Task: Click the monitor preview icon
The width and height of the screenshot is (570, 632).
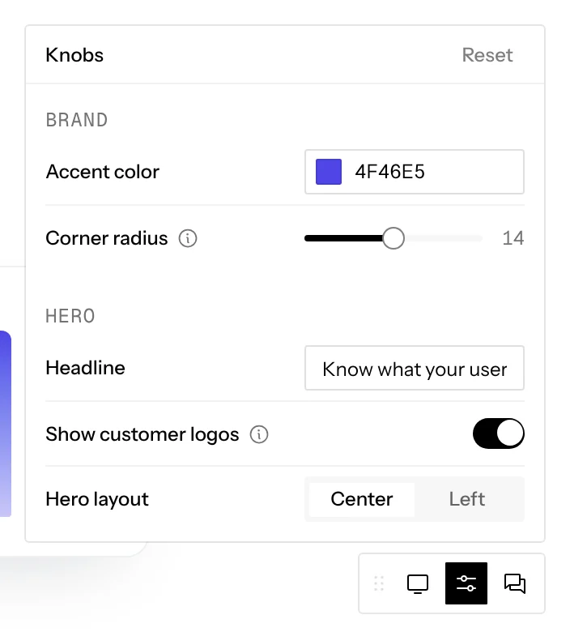Action: pyautogui.click(x=417, y=583)
